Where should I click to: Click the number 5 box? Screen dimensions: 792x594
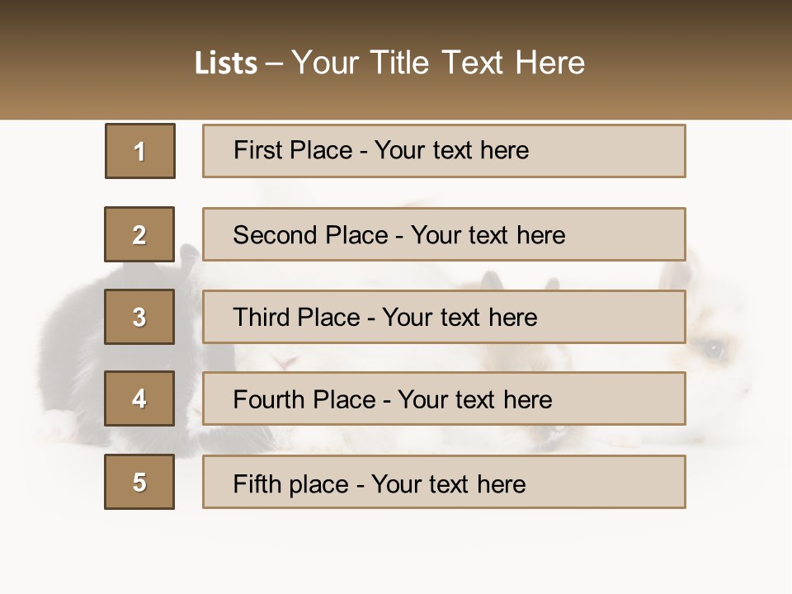pos(139,482)
